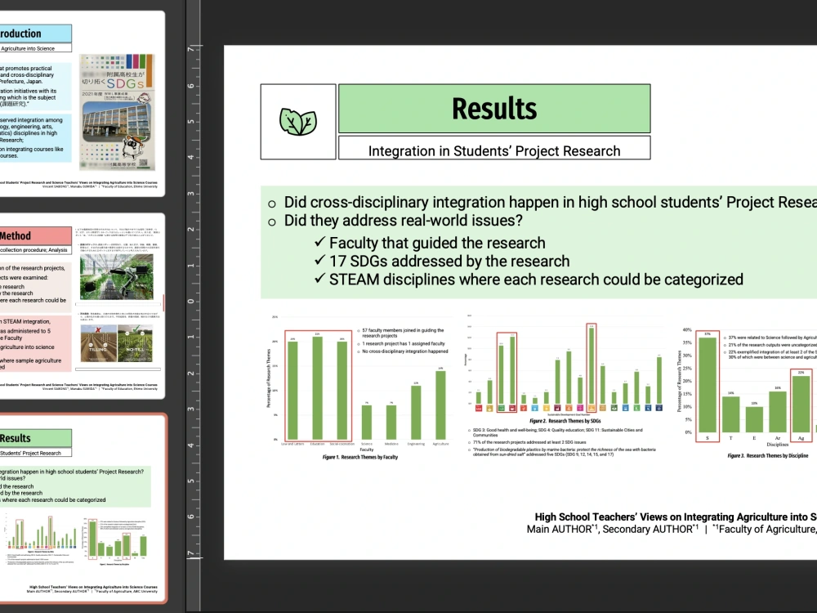
Task: Click the red SDG 1 icon in Figure 2
Action: (479, 408)
